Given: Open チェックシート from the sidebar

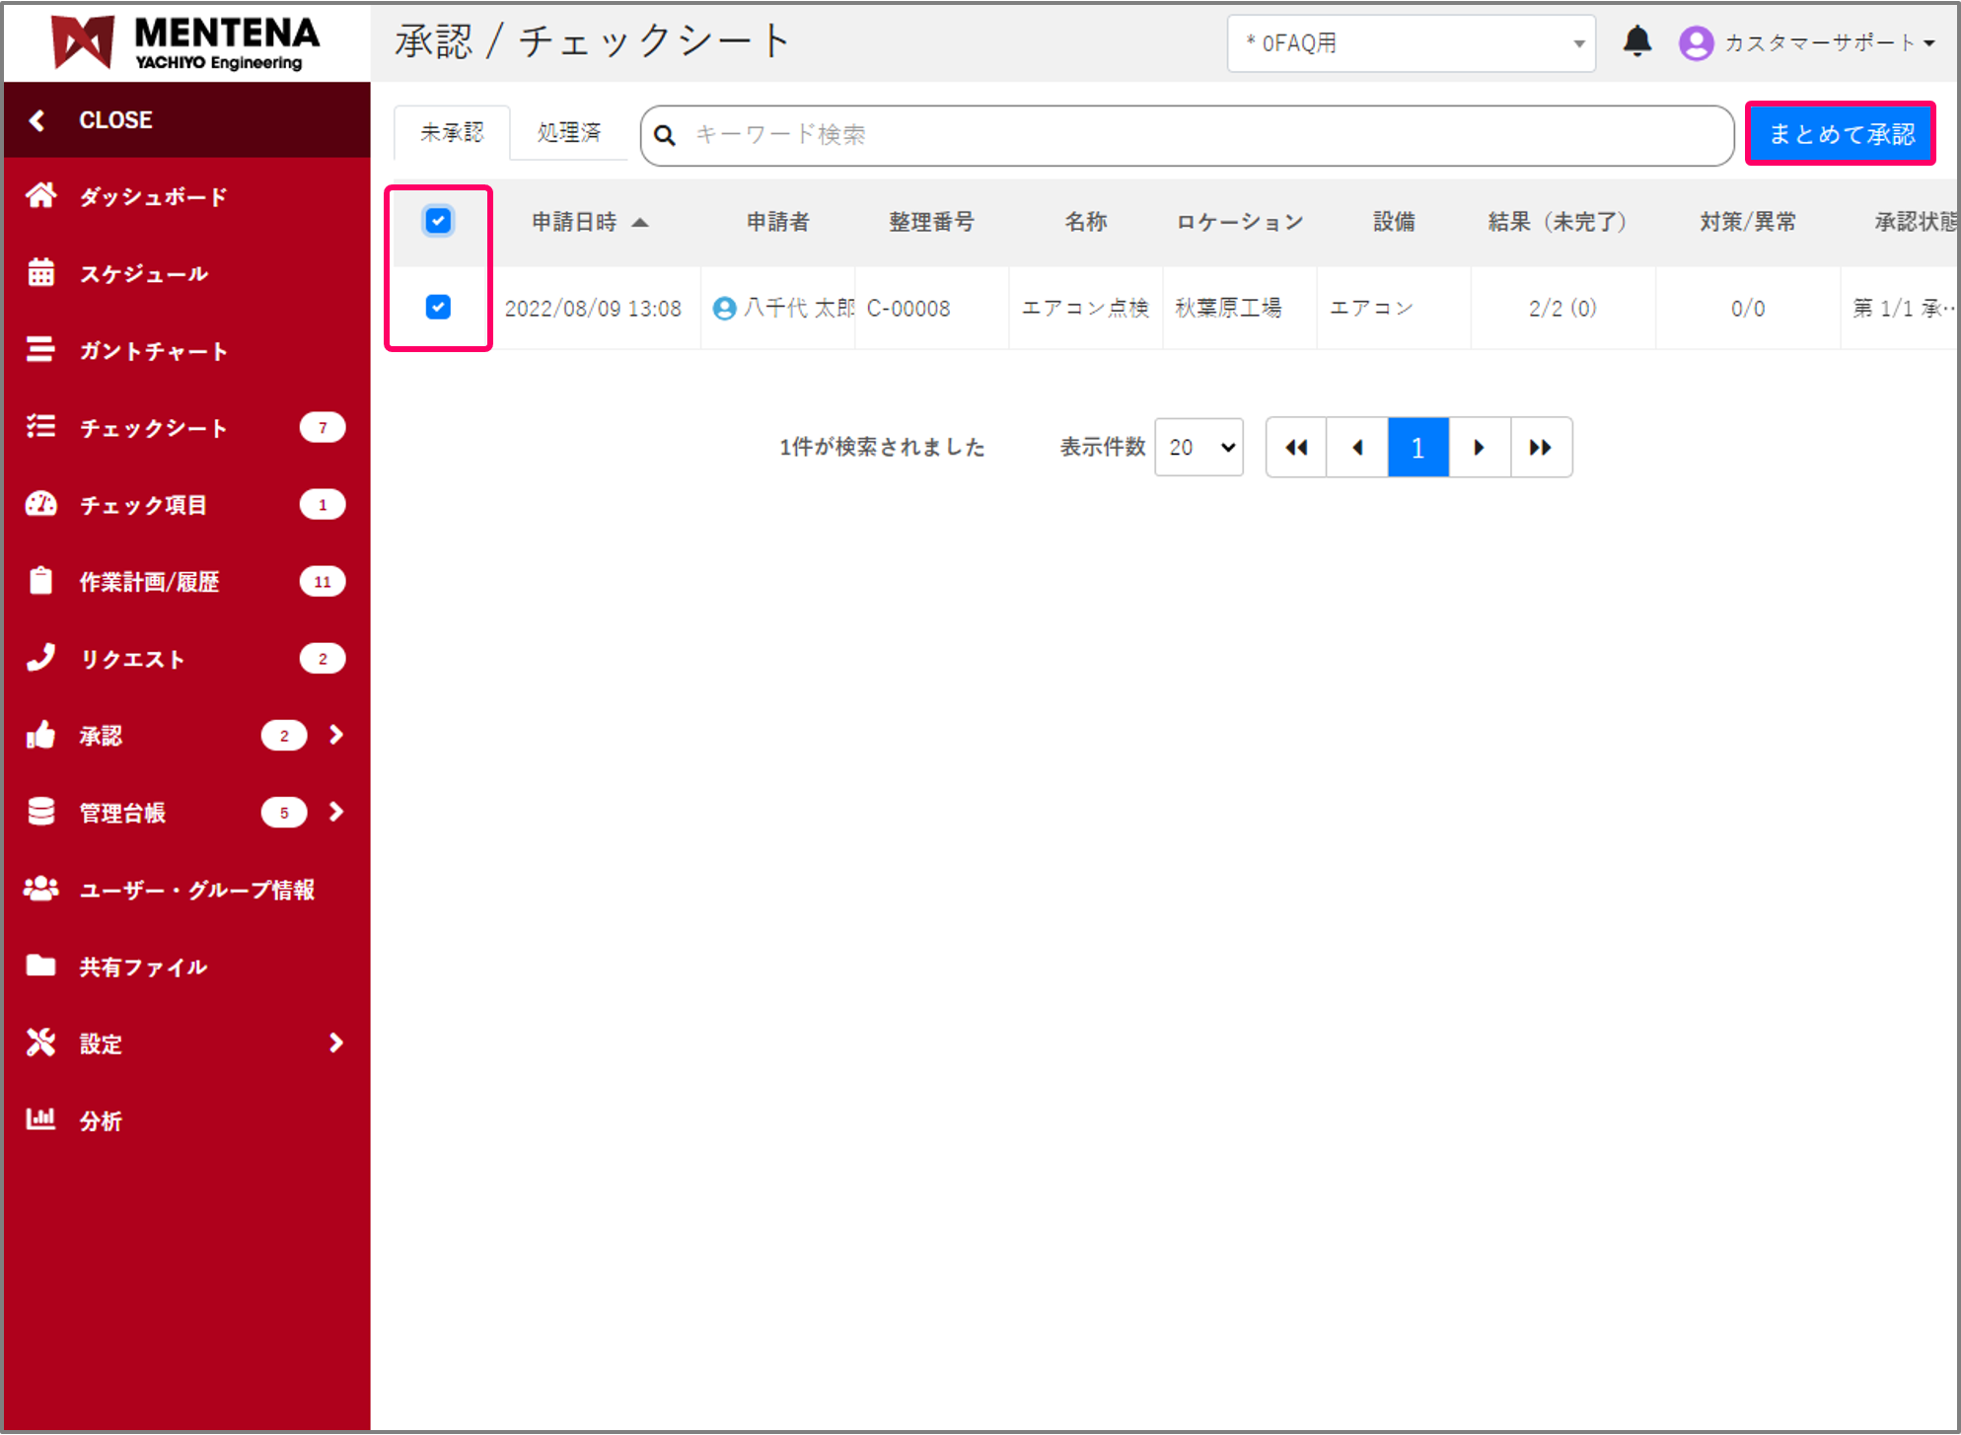Looking at the screenshot, I should [153, 427].
